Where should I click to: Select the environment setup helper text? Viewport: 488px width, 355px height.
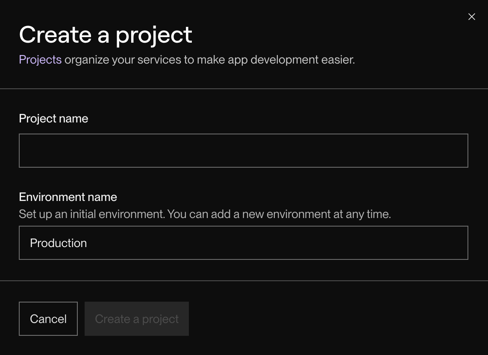[x=205, y=214]
